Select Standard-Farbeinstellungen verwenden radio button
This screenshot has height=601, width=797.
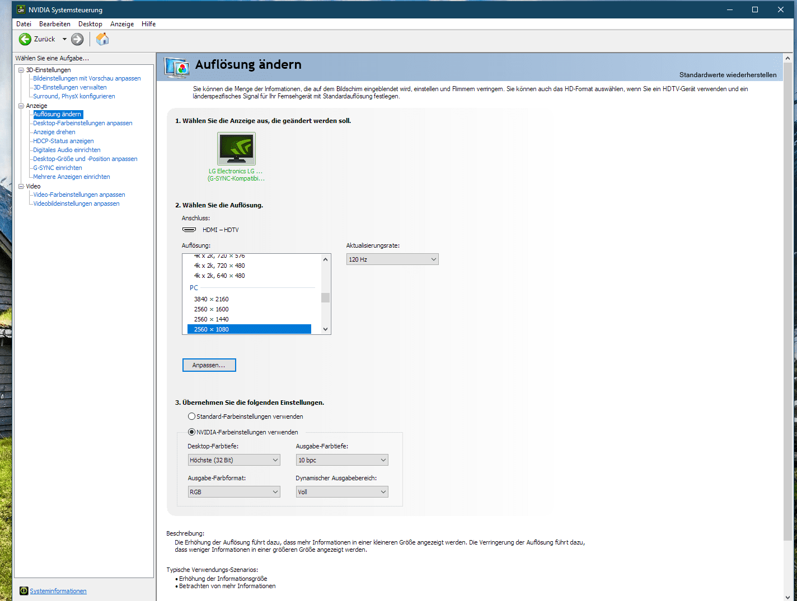(x=191, y=417)
